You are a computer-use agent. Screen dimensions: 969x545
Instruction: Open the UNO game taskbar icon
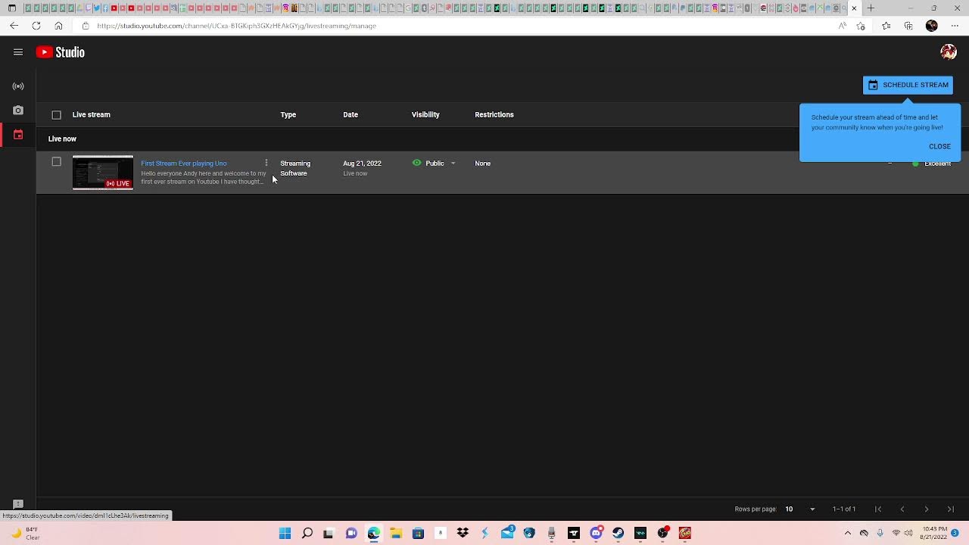pyautogui.click(x=685, y=534)
